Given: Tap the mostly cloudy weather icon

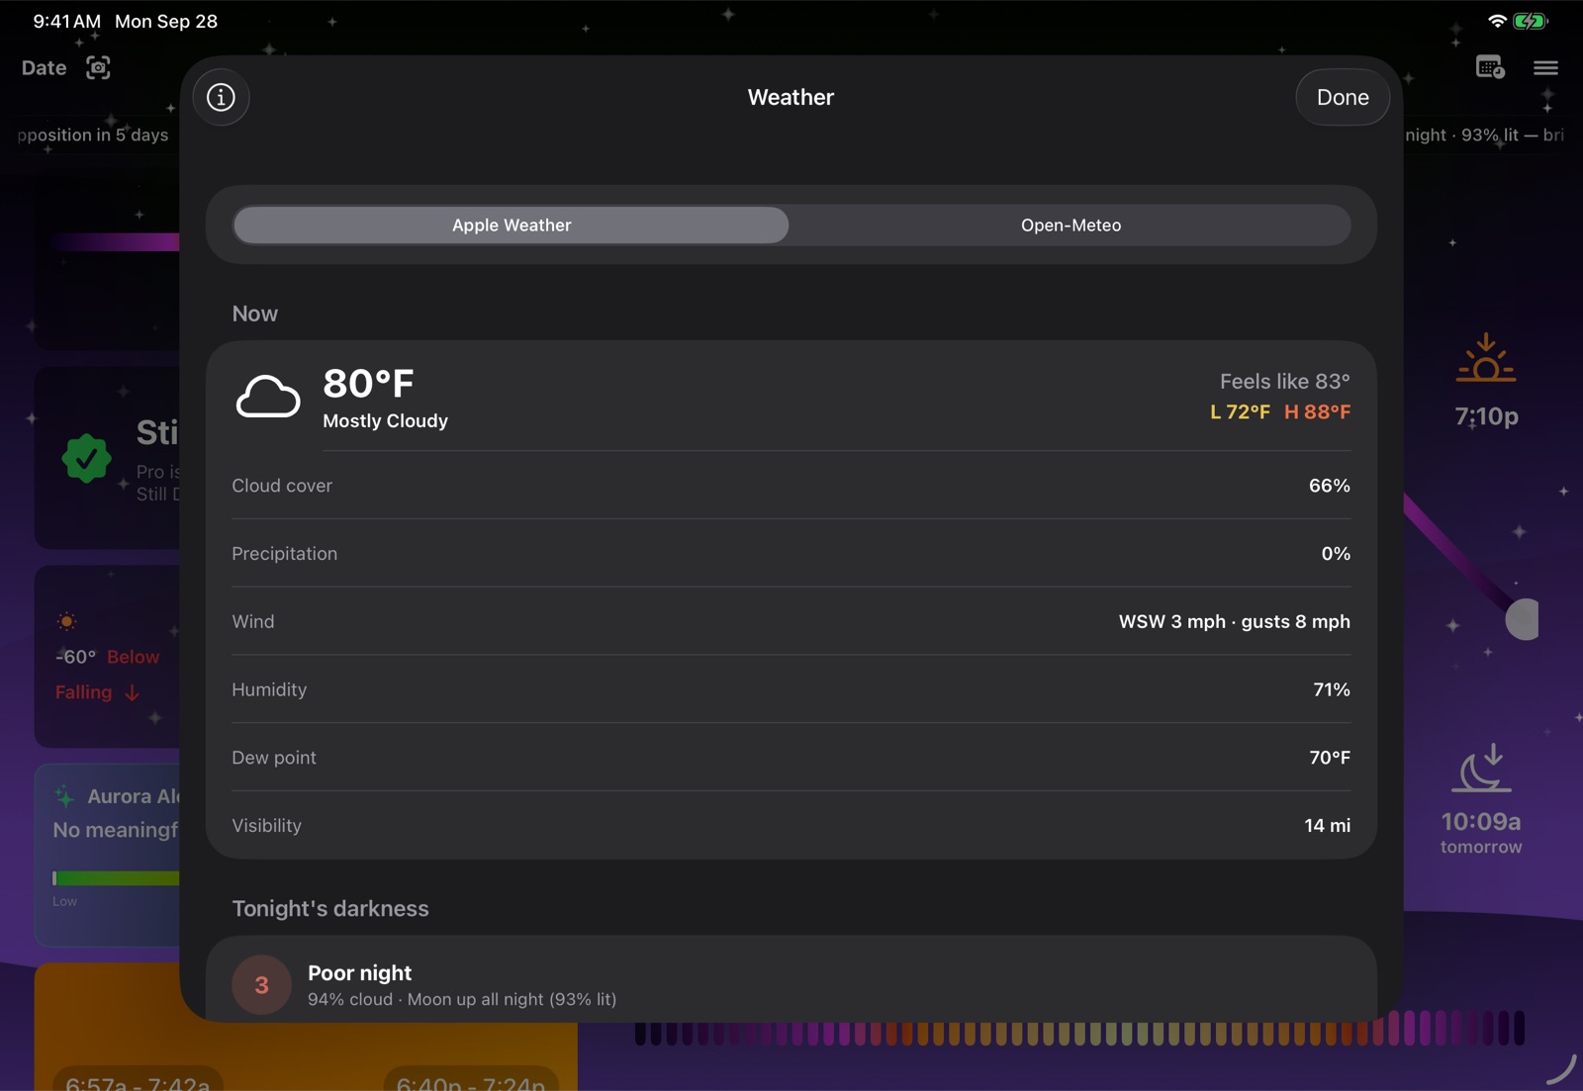Looking at the screenshot, I should pos(268,398).
